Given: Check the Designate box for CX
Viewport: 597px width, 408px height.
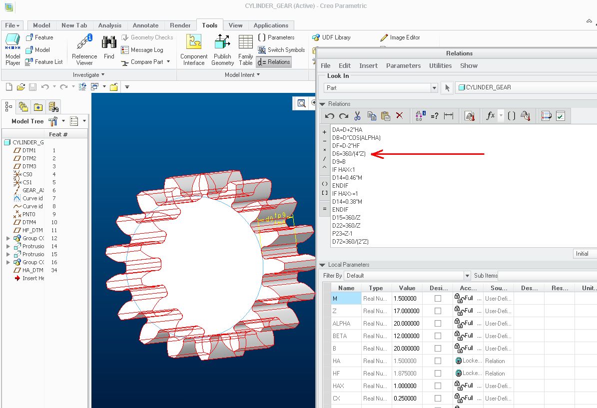Looking at the screenshot, I should click(438, 399).
